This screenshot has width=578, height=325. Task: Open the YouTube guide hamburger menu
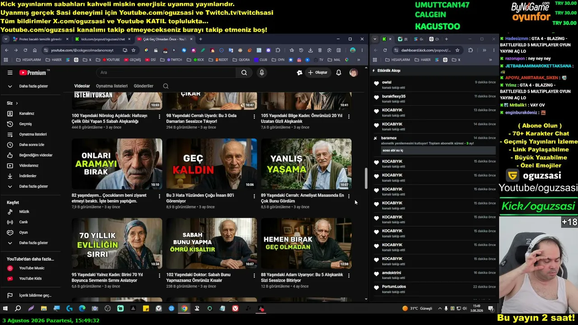pos(10,73)
